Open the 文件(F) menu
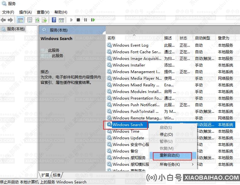Image resolution: width=240 pixels, height=185 pixels. click(8, 12)
